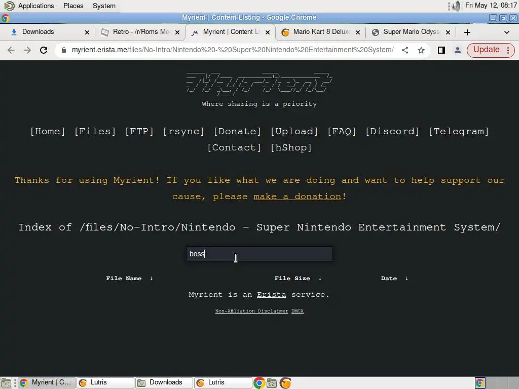
Task: Switch to Downloads taskbar window
Action: click(164, 383)
